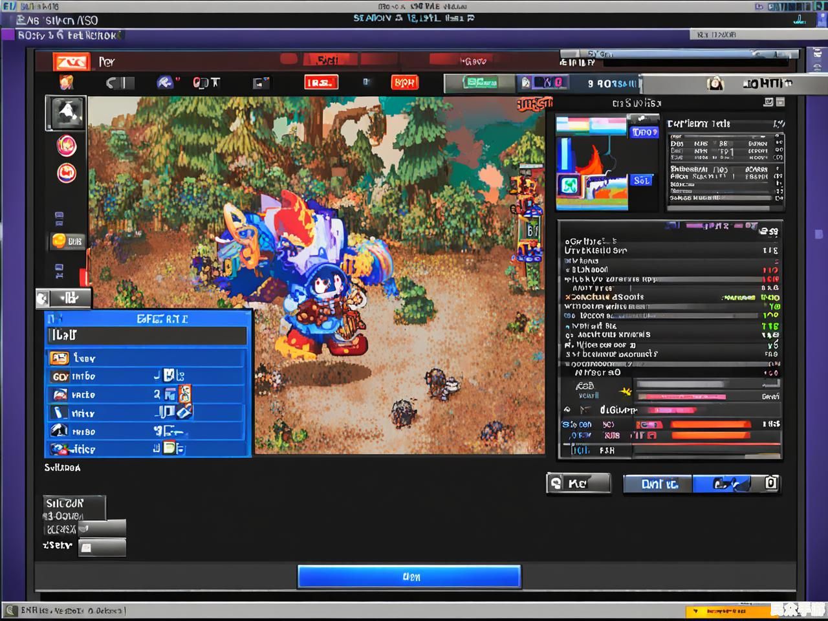The image size is (828, 621).
Task: Open the dropdown arrow box below left sidebar
Action: pos(63,298)
